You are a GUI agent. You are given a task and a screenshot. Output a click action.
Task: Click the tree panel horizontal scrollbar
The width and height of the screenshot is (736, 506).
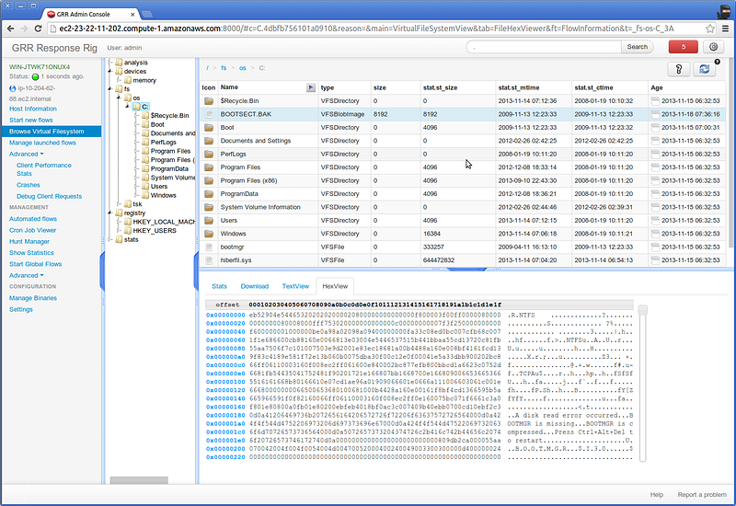point(139,480)
